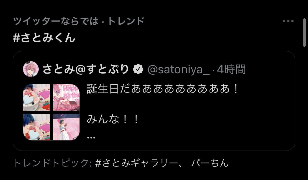Expand the truncated tweet via the ellipsis
Image resolution: width=308 pixels, height=180 pixels.
pos(91,137)
